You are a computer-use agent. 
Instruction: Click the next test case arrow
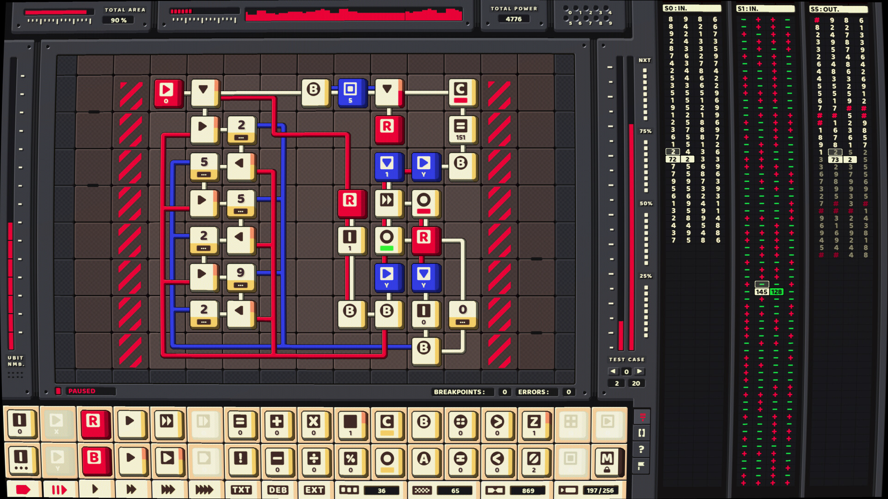[x=639, y=371]
